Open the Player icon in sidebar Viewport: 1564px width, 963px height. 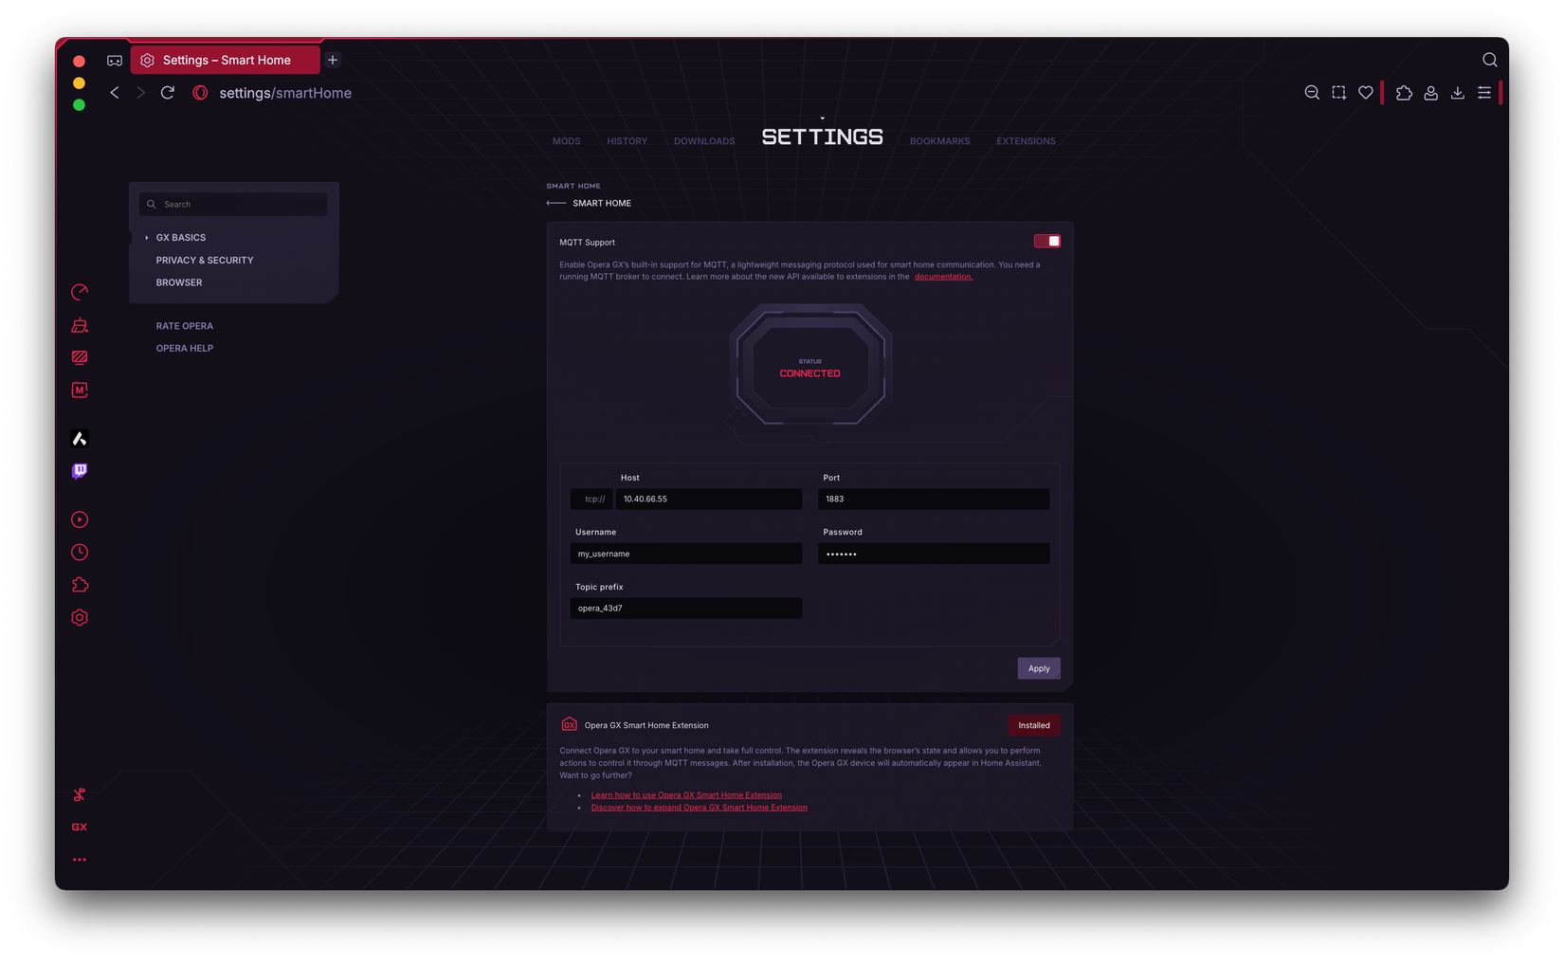coord(80,519)
